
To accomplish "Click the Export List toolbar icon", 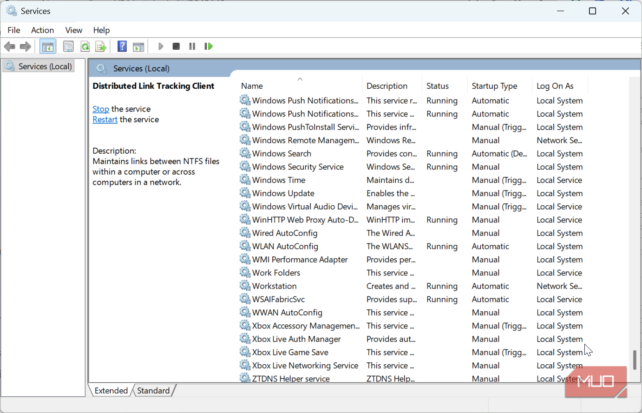I will [x=101, y=46].
